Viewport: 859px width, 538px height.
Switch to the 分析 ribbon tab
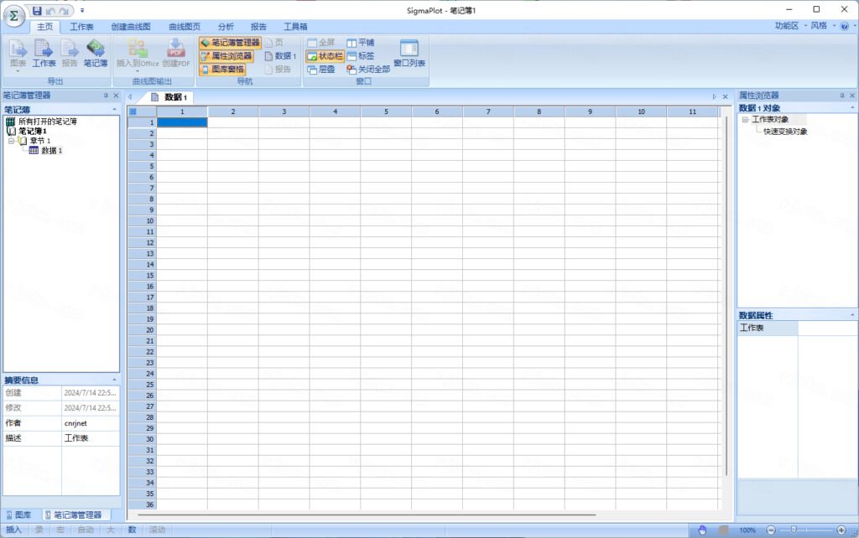(x=225, y=26)
